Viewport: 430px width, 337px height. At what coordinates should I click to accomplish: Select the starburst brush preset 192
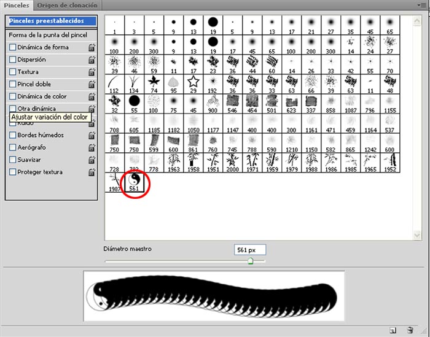pyautogui.click(x=213, y=84)
